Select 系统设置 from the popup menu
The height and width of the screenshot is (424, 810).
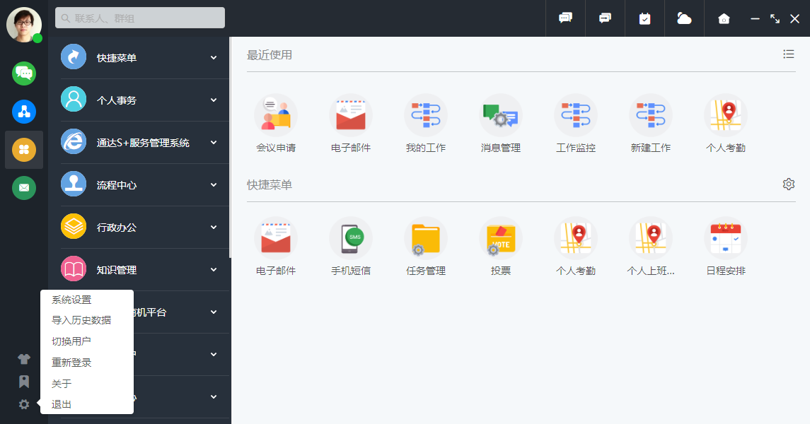click(x=71, y=300)
